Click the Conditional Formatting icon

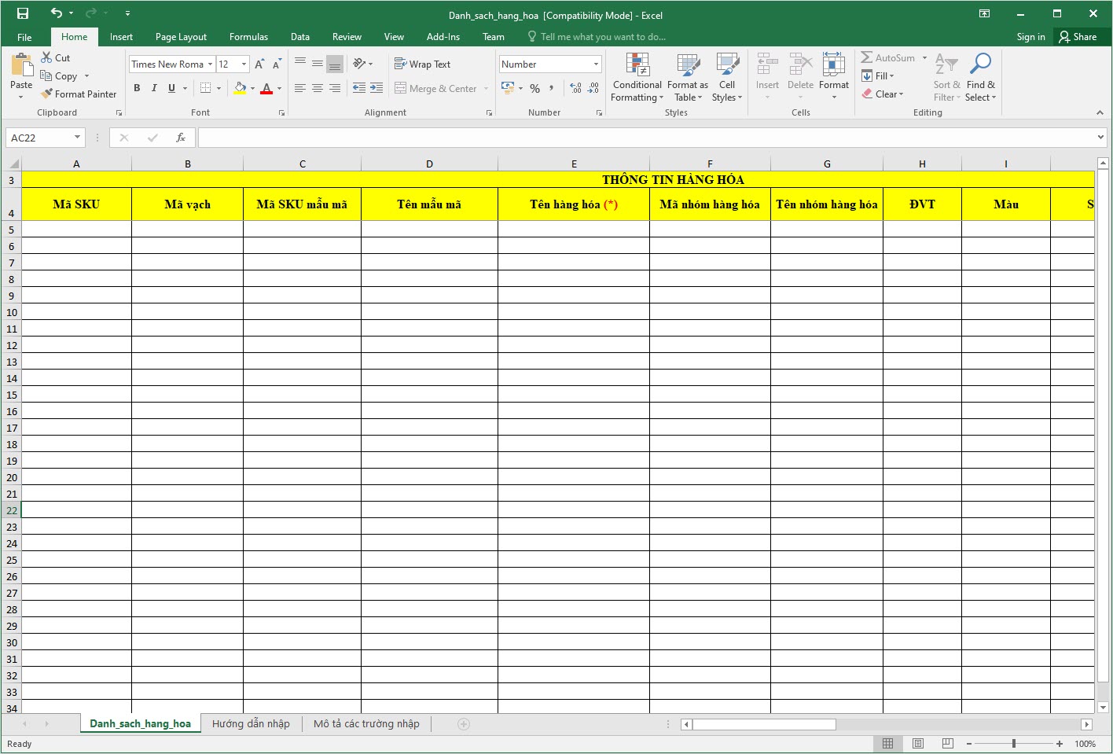(x=637, y=64)
